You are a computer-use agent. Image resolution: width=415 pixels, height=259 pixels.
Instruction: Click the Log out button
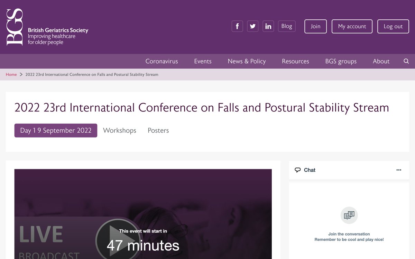(x=393, y=26)
